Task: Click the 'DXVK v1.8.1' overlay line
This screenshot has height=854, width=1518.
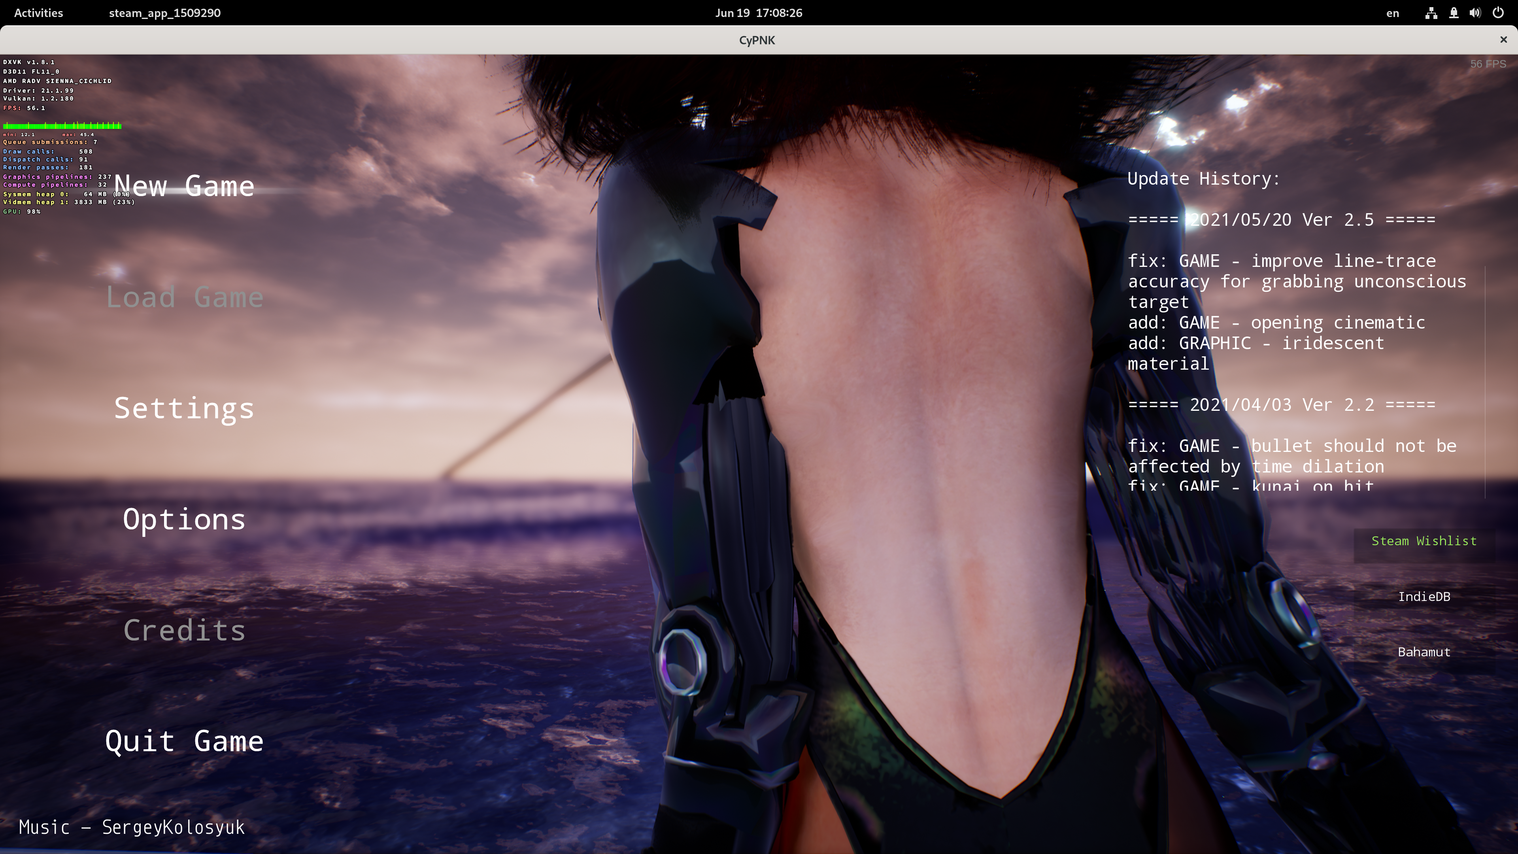Action: 29,62
